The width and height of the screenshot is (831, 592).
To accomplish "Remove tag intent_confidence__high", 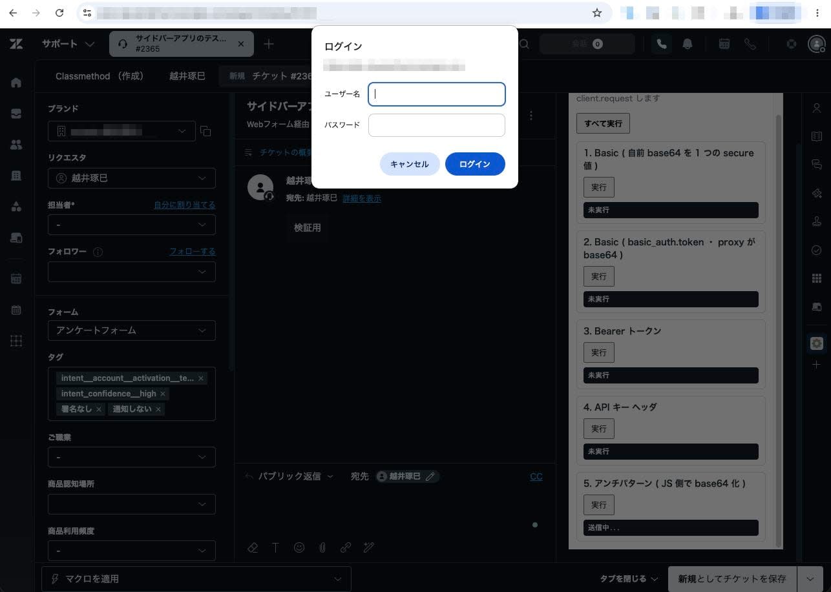I will click(163, 394).
